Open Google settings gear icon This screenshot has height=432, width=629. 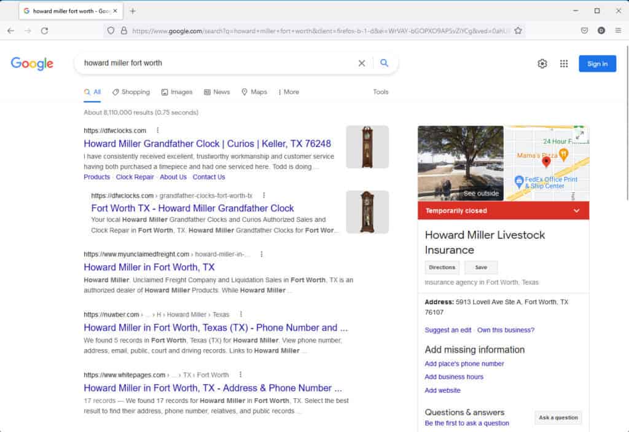[542, 64]
